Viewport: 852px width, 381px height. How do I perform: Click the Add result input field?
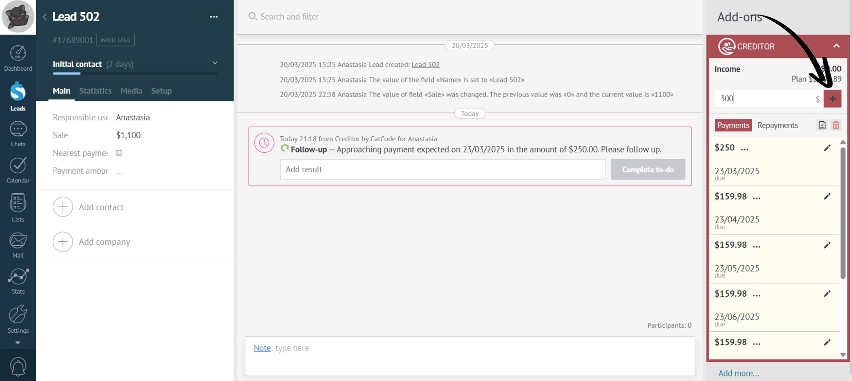(442, 170)
